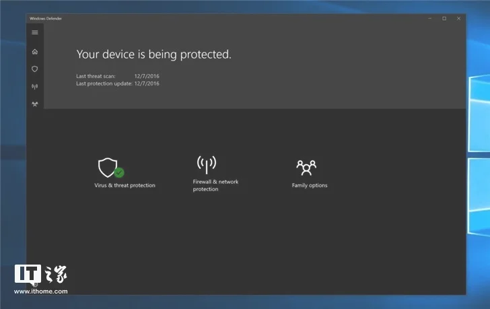490x309 pixels.
Task: Click the large family people icon
Action: (x=306, y=168)
